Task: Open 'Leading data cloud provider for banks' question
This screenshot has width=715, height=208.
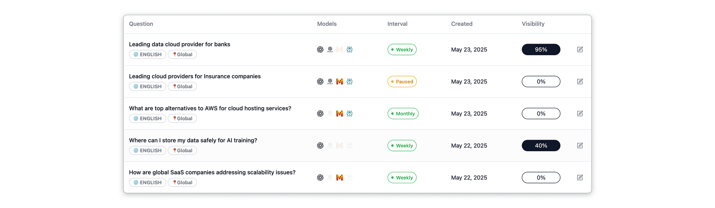Action: [x=180, y=44]
